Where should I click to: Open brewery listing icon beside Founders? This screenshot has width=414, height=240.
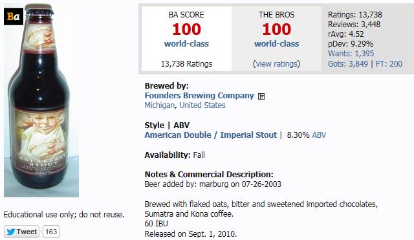coord(261,96)
